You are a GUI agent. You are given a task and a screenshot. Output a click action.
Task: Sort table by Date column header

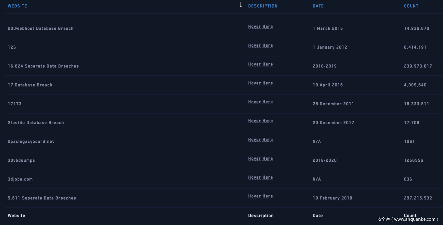pyautogui.click(x=318, y=6)
